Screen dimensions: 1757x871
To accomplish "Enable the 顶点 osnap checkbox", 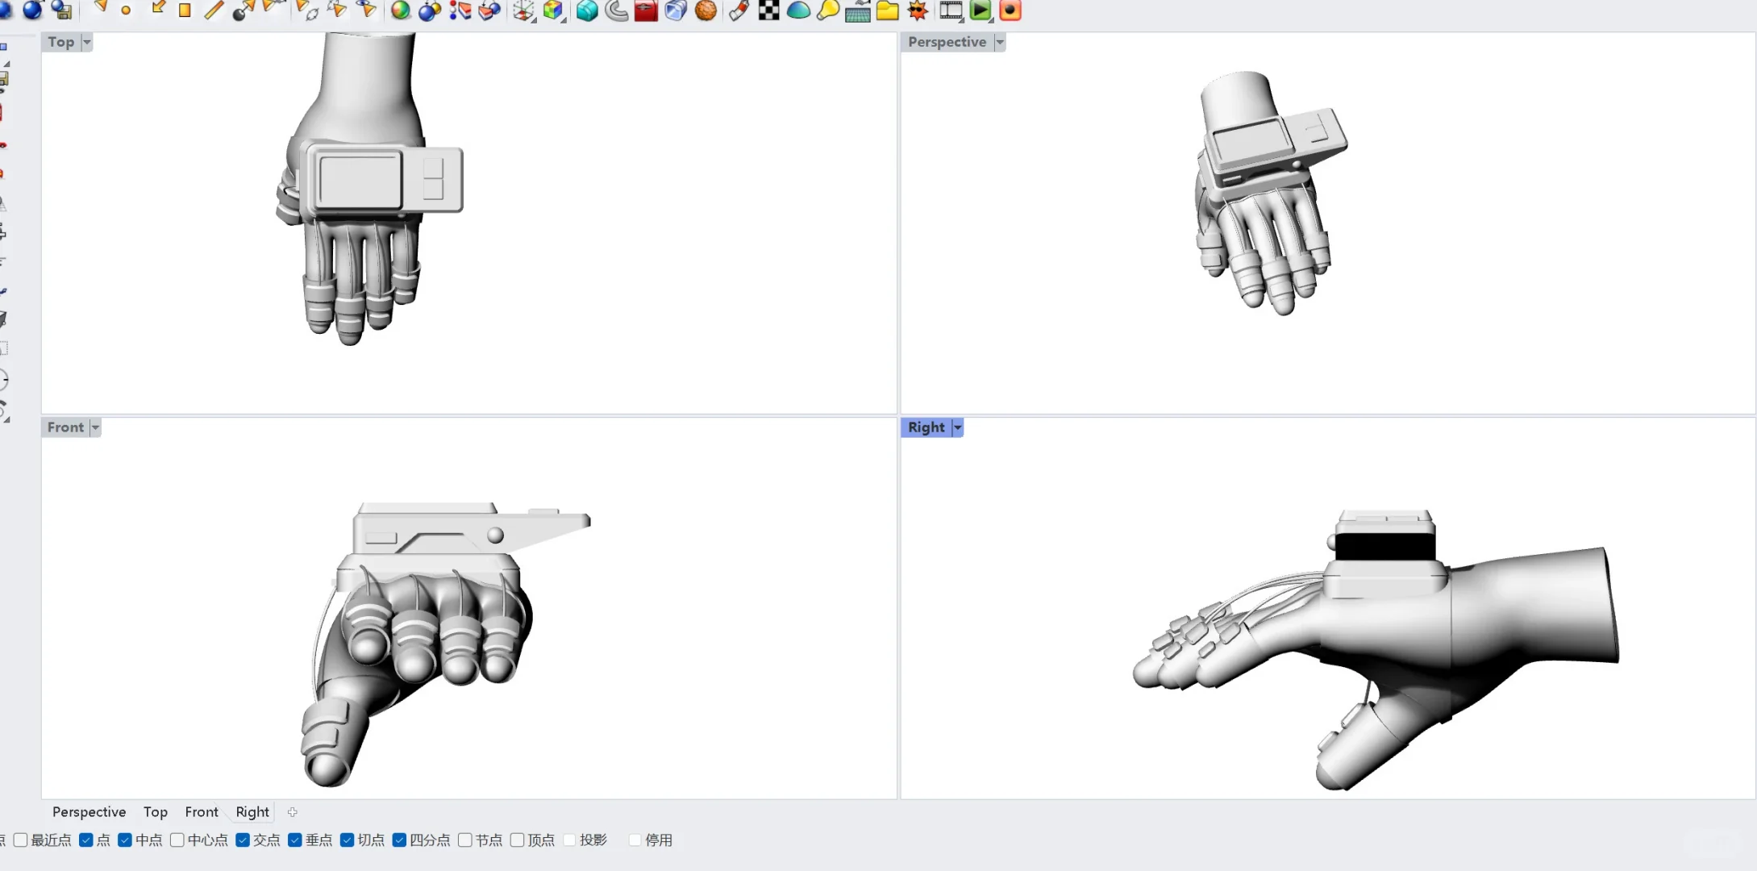I will (x=518, y=840).
